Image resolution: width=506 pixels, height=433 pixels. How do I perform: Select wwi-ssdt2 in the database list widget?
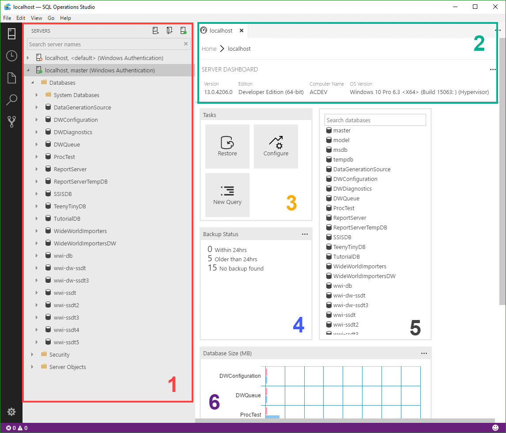point(342,324)
